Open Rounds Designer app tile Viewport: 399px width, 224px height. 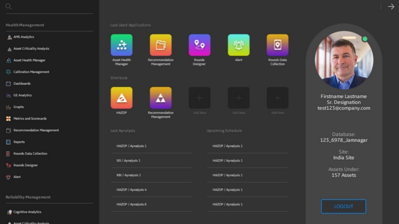200,45
